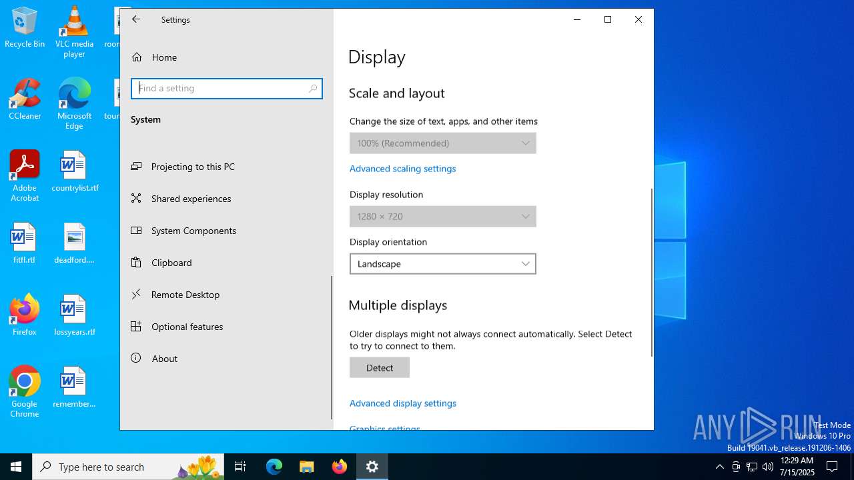Open the Windows Start menu
Screen dimensions: 854x480
(16, 467)
